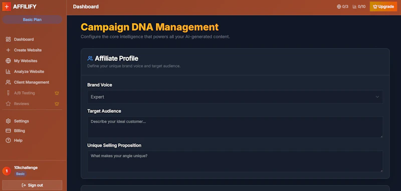The image size is (401, 191).
Task: Click the Dashboard header title
Action: coord(86,7)
